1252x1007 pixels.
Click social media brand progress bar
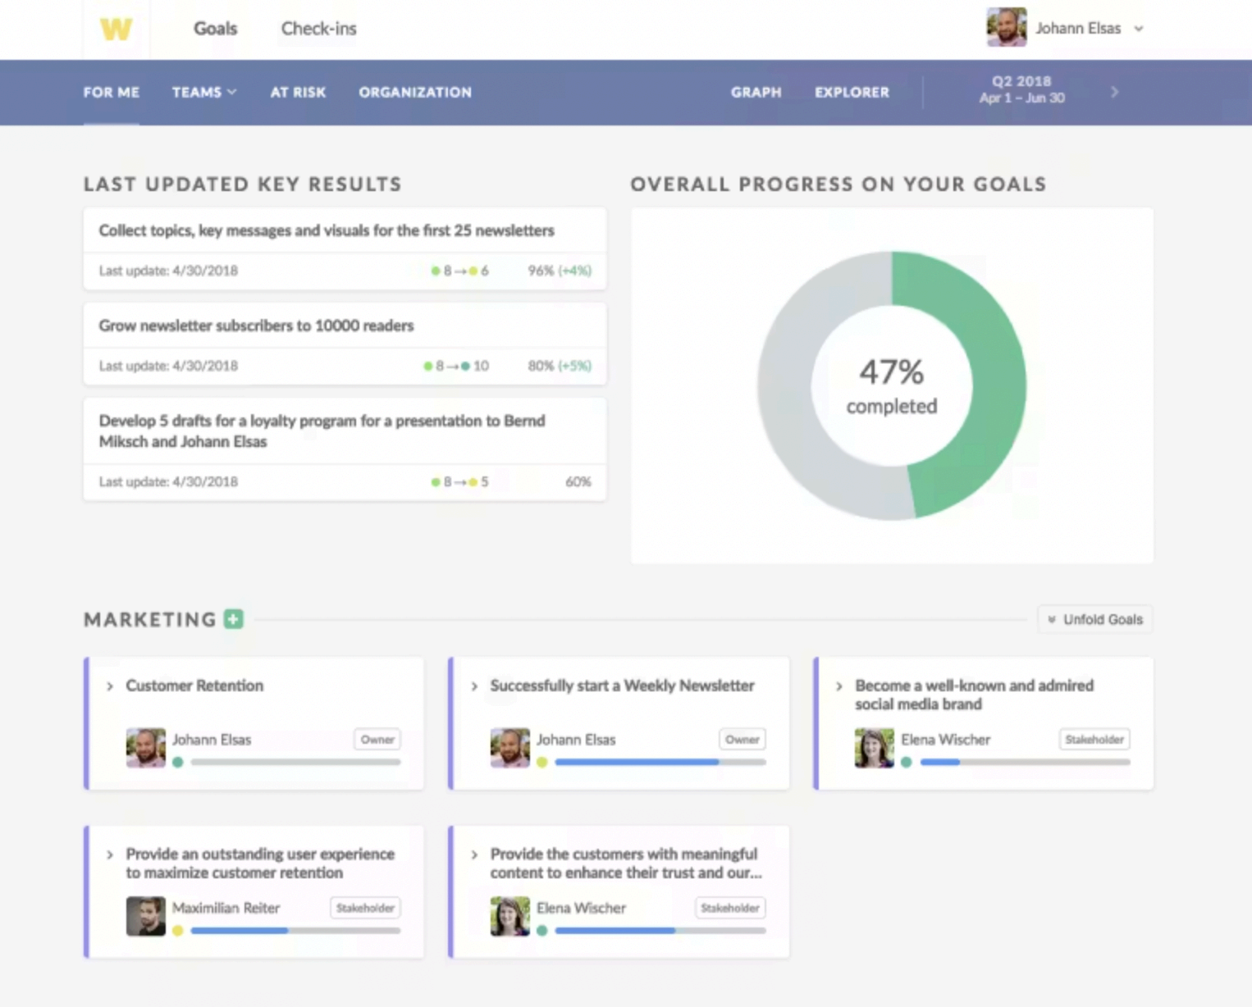click(1025, 762)
